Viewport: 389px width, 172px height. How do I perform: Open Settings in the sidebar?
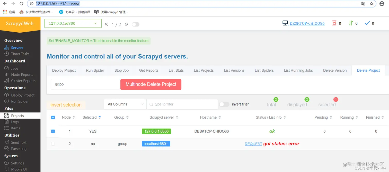point(17,163)
